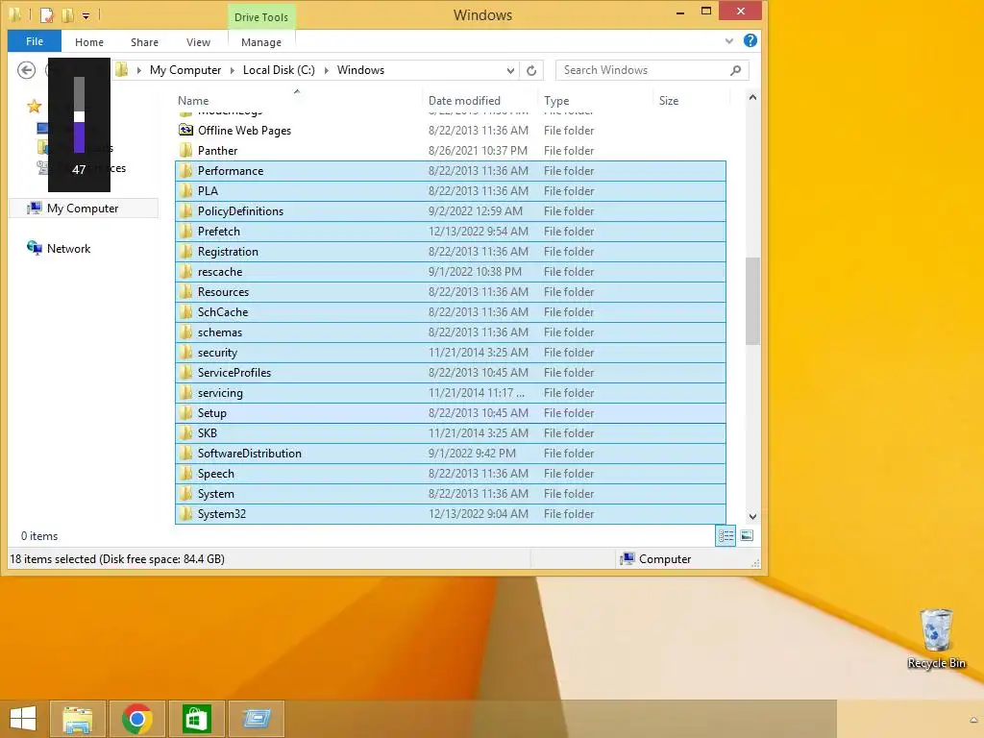
Task: Open the address bar history dropdown
Action: (511, 70)
